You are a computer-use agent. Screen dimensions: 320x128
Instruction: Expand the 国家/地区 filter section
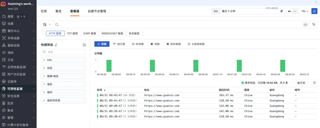tap(63, 76)
